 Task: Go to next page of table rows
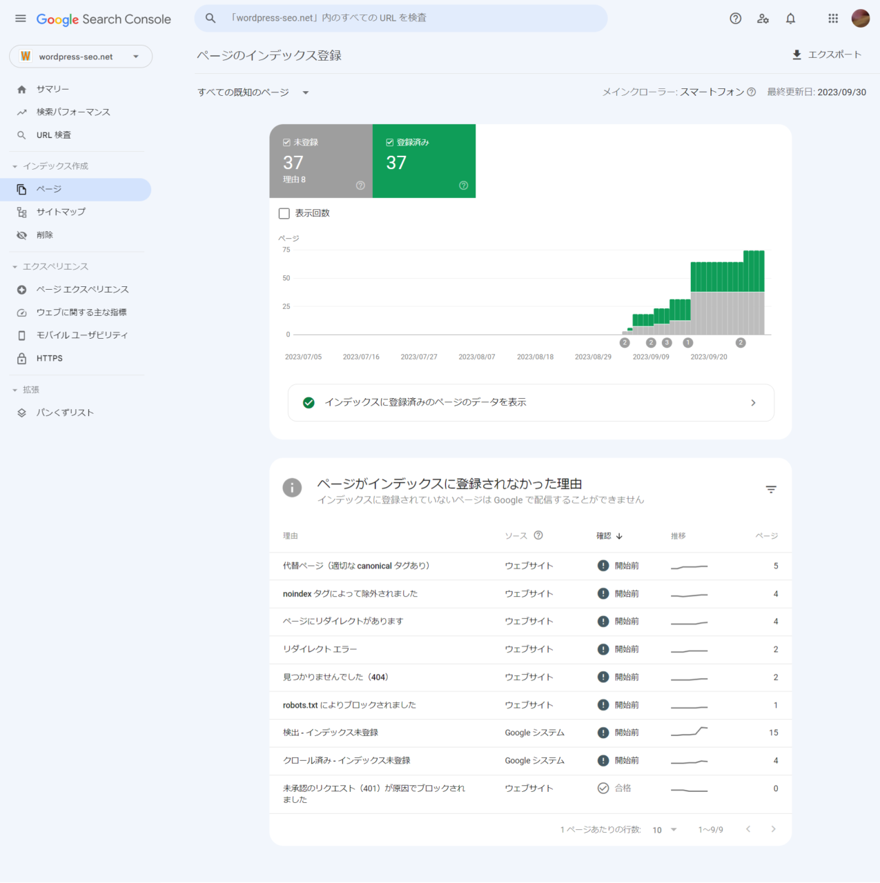[x=773, y=829]
